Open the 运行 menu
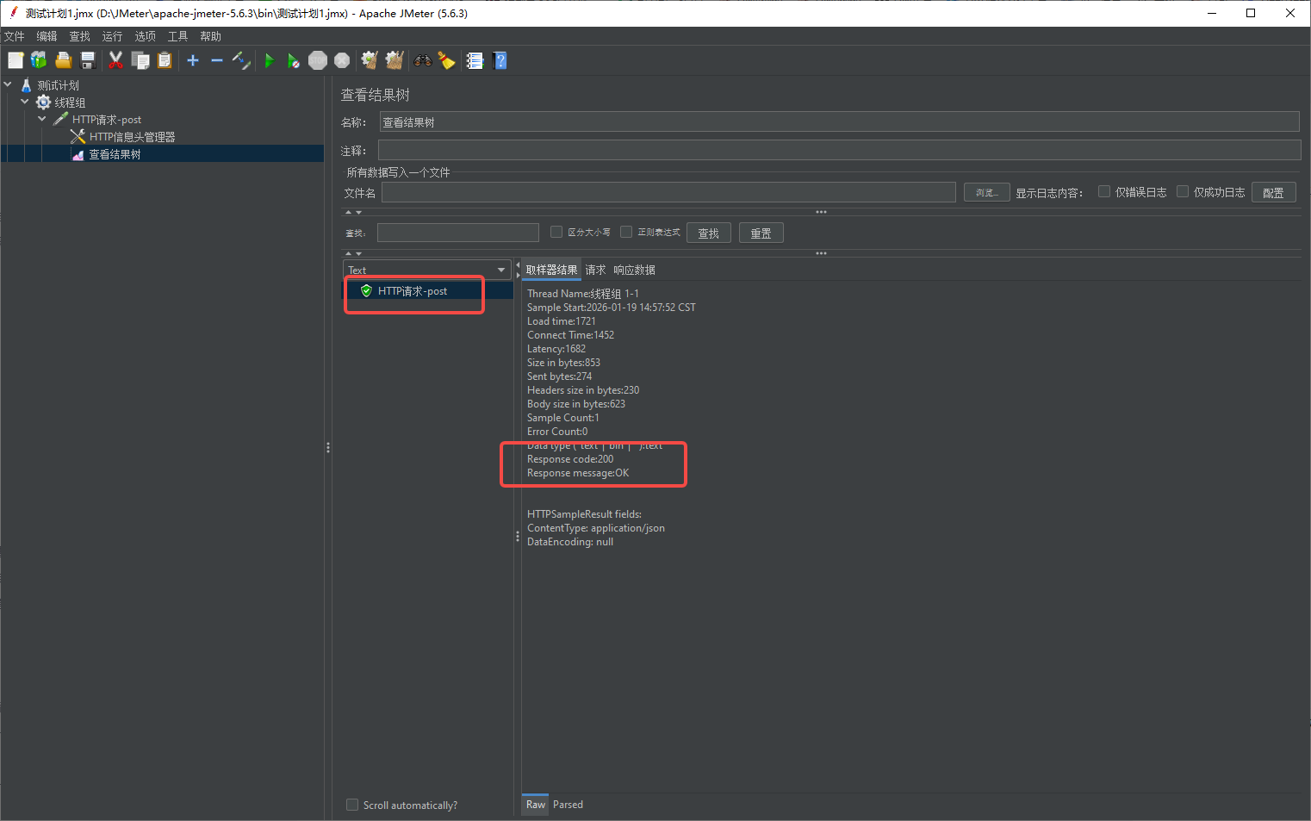Image resolution: width=1311 pixels, height=821 pixels. pos(112,36)
